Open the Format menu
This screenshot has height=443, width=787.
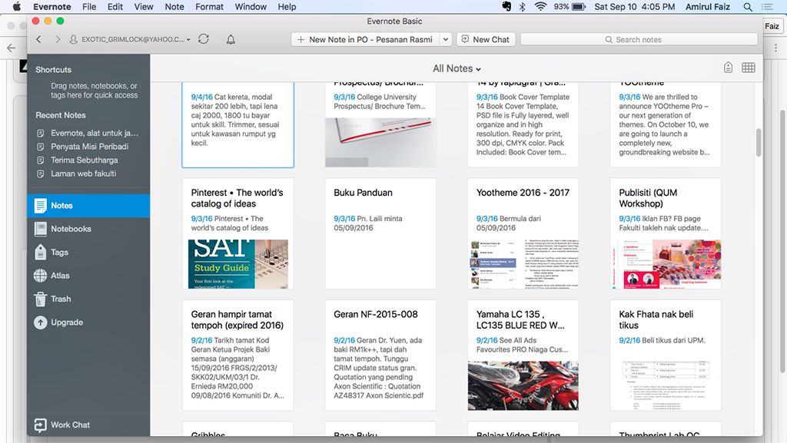(x=209, y=7)
